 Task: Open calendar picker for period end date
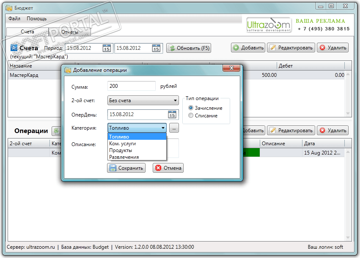[x=156, y=48]
